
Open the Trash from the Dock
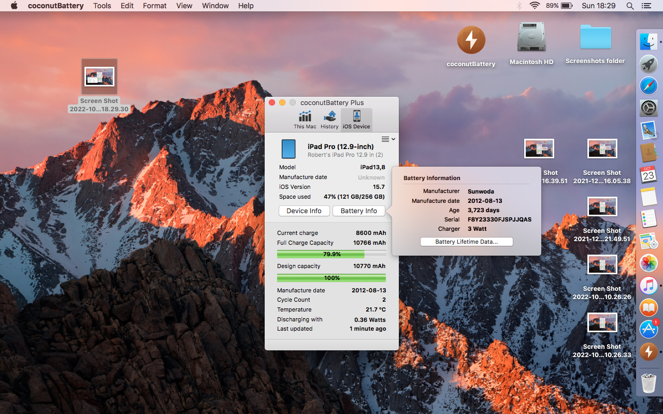click(648, 382)
